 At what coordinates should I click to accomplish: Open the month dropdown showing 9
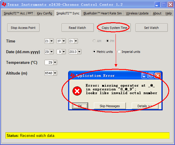pos(64,52)
